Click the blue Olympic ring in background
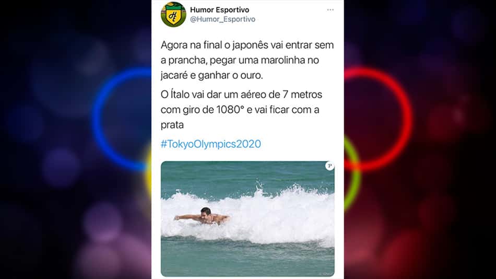The height and width of the screenshot is (279, 496). (x=122, y=119)
